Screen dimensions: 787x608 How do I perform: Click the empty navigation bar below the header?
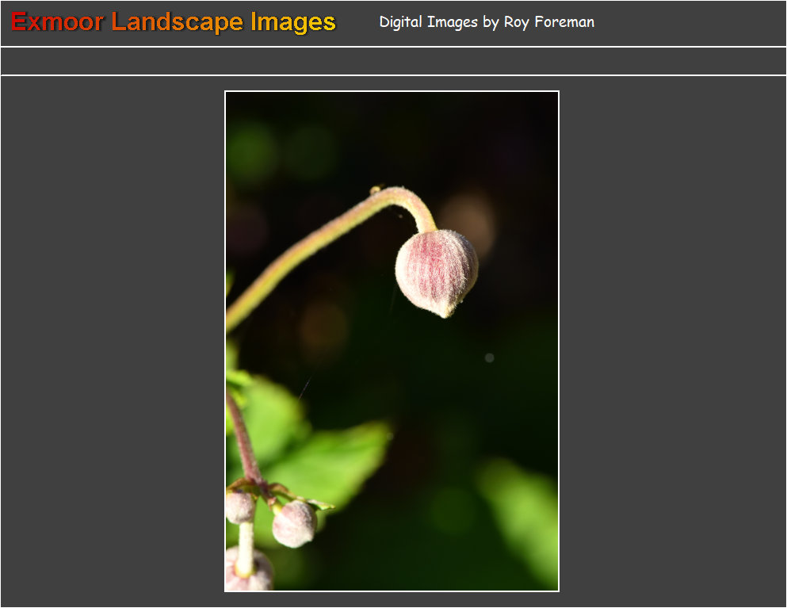click(x=393, y=61)
